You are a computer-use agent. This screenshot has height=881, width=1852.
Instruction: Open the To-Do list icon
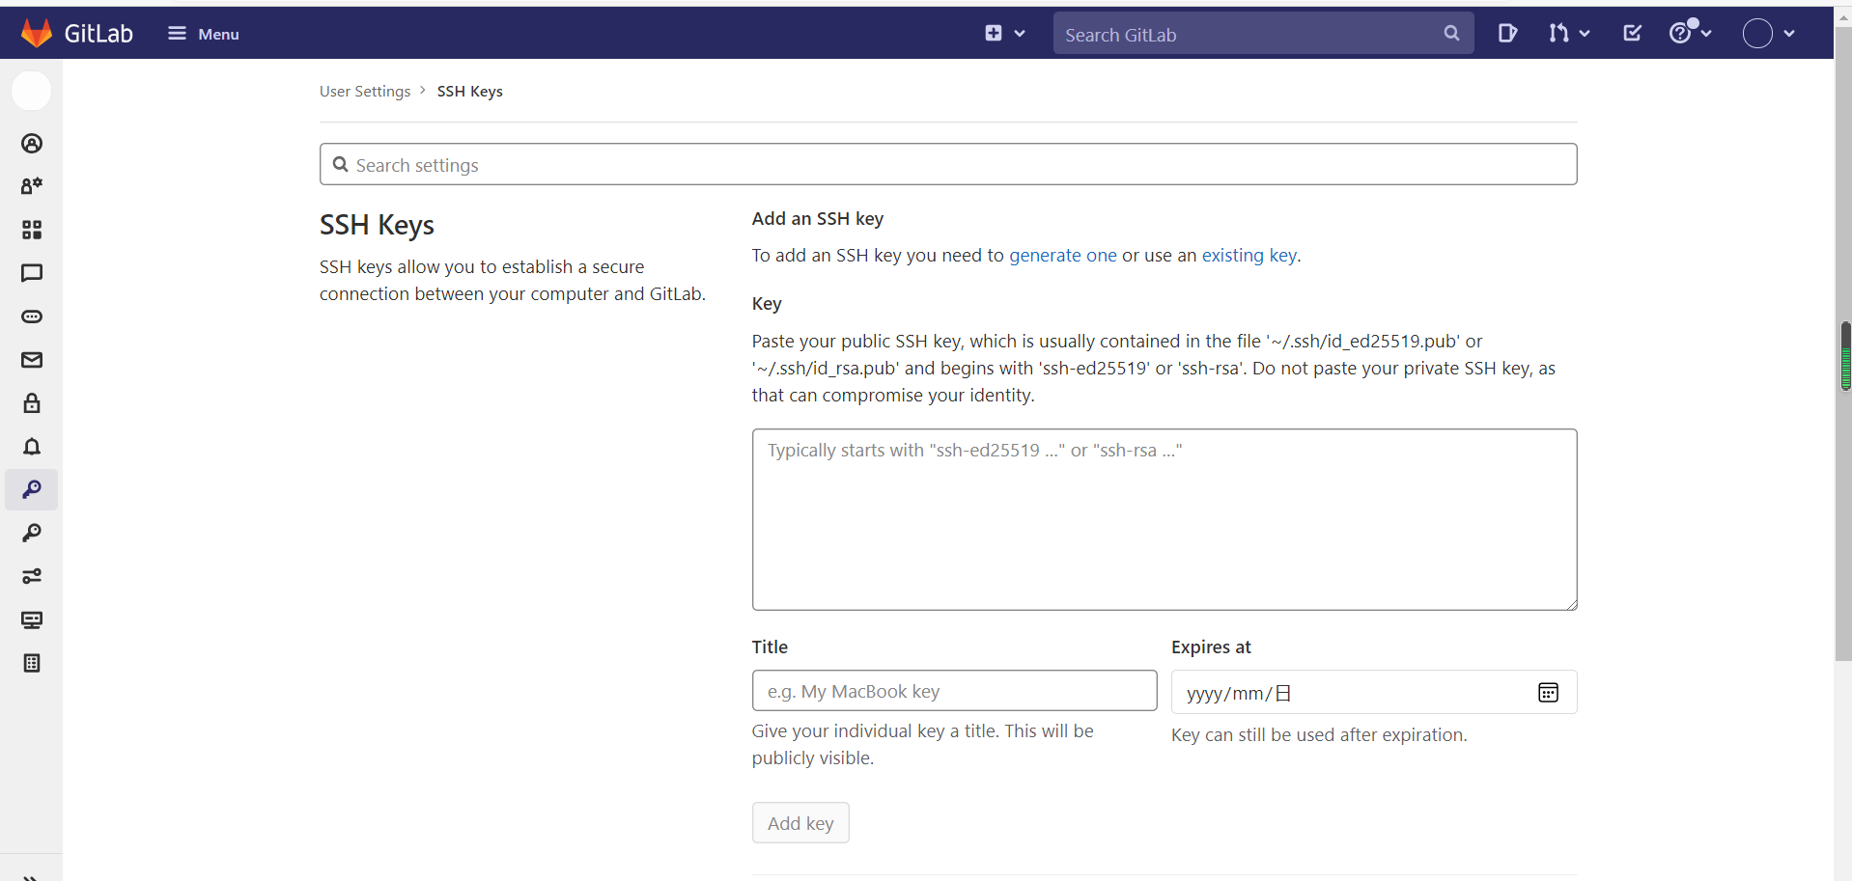[1633, 34]
